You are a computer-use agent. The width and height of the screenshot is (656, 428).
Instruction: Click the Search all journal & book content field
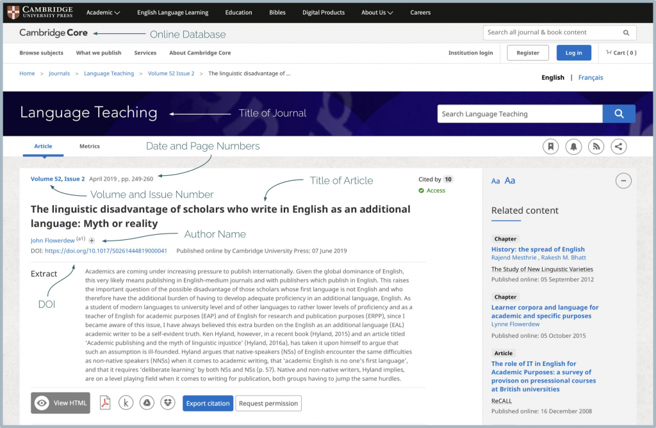tap(553, 33)
